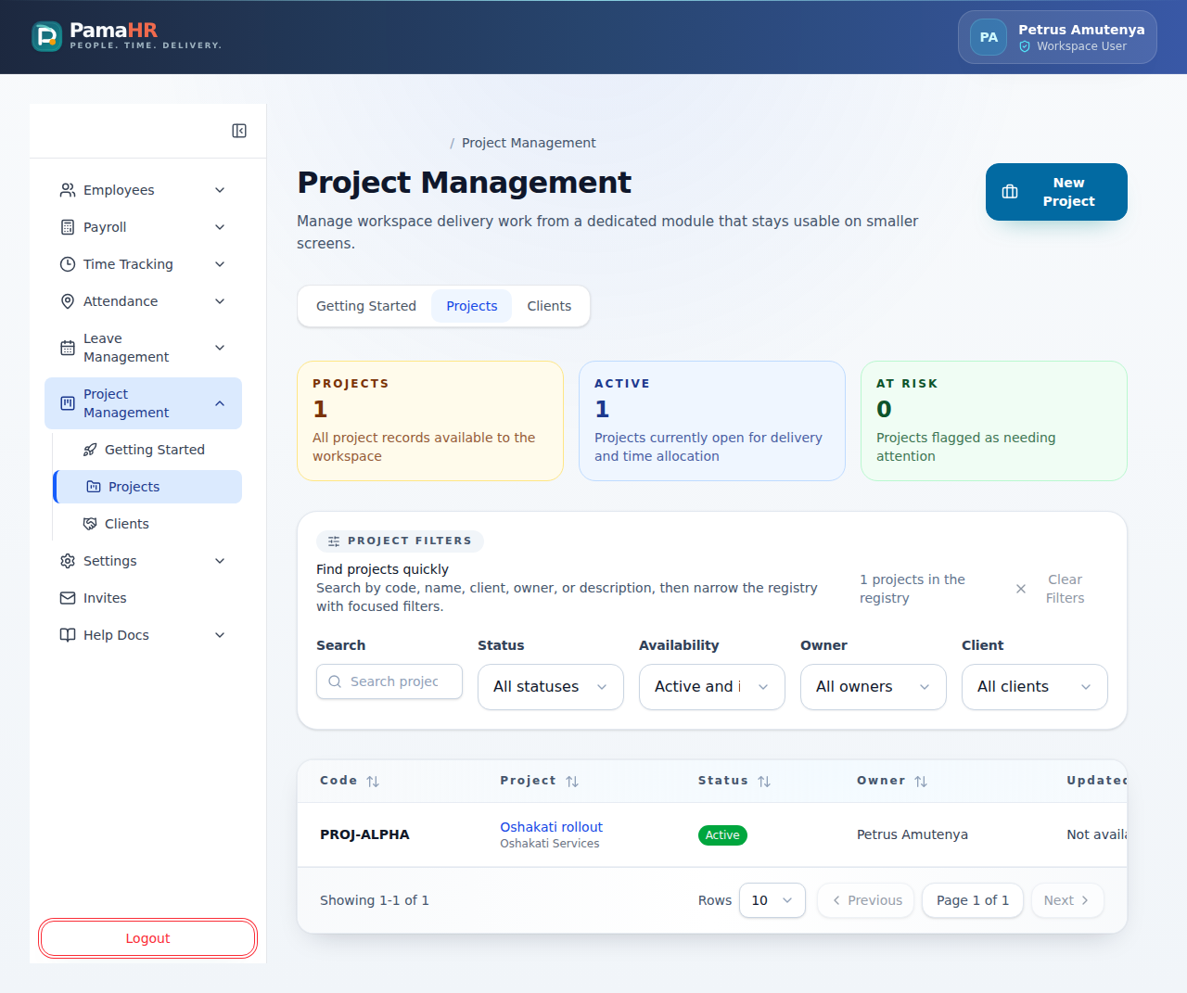Click the Active summary card
1187x993 pixels.
click(x=712, y=421)
